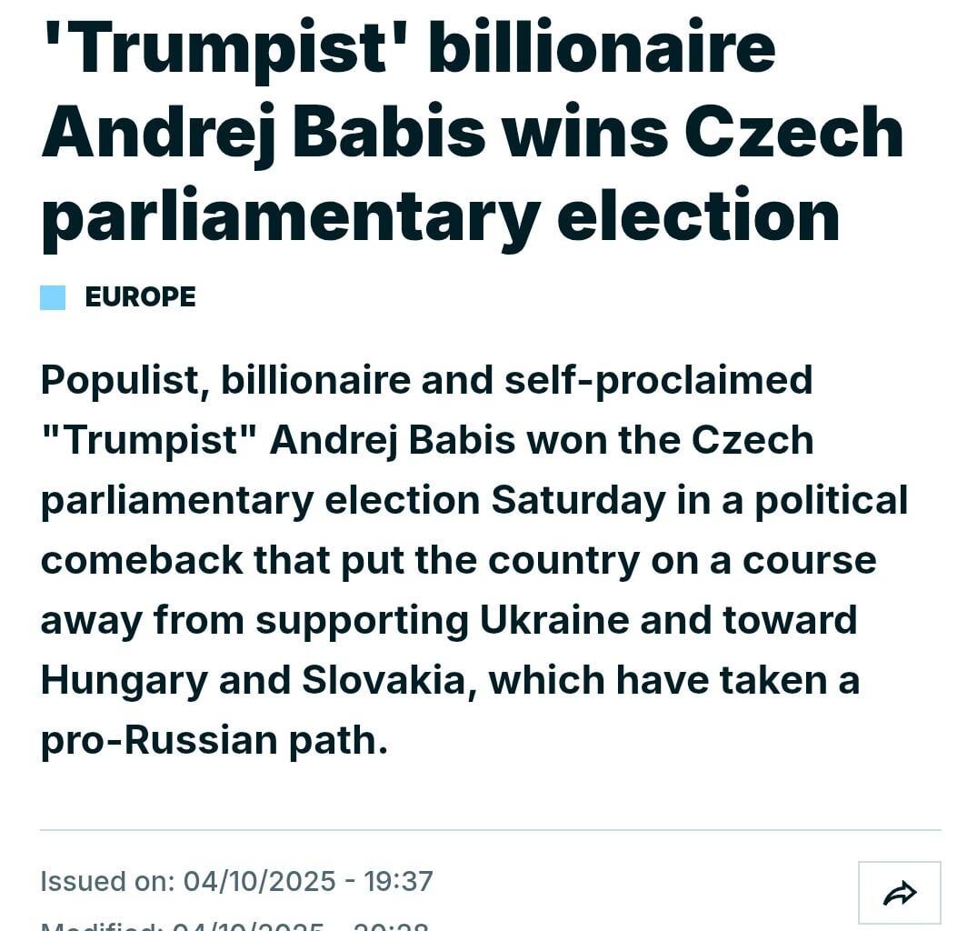Click the partially visible 'Modified' date line
The width and height of the screenshot is (967, 931).
[x=234, y=925]
